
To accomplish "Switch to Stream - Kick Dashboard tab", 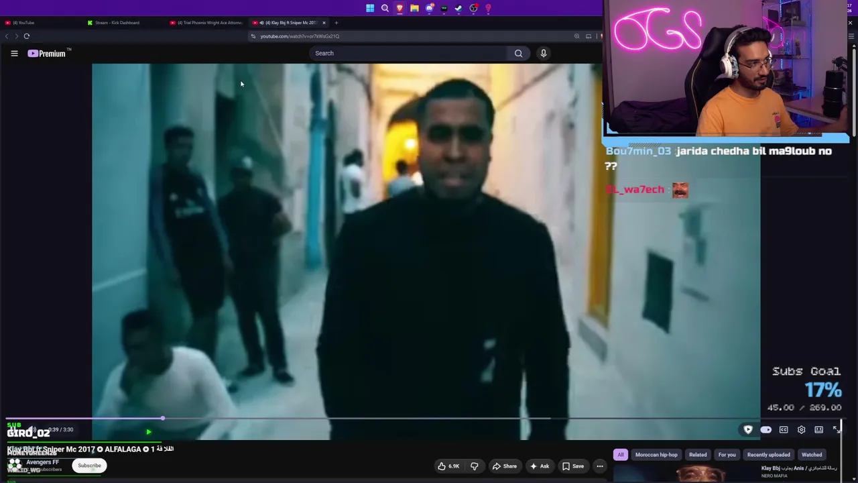I will (x=125, y=23).
